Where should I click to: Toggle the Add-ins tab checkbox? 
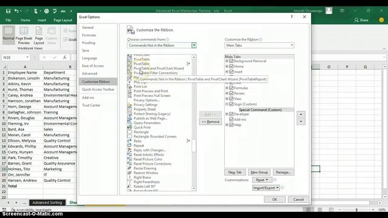pos(232,119)
